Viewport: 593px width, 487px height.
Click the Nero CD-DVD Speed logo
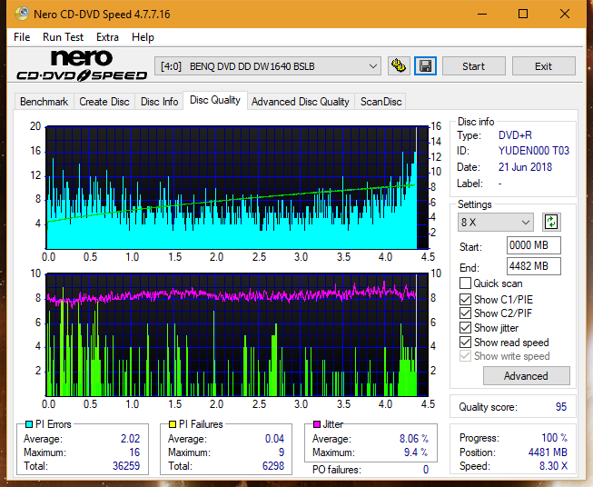(x=82, y=65)
